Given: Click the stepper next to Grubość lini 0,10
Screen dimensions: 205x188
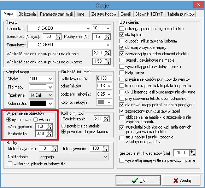Looking at the screenshot, I should (x=49, y=134).
